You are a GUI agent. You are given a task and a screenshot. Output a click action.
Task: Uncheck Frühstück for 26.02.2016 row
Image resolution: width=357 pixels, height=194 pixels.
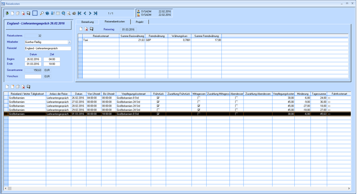coord(158,98)
